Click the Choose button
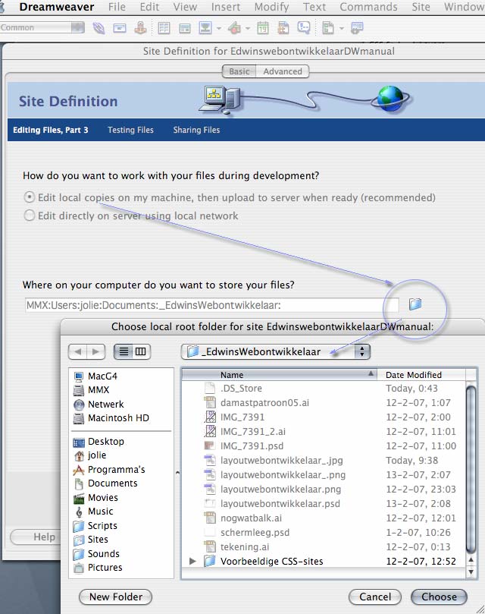 pyautogui.click(x=439, y=597)
